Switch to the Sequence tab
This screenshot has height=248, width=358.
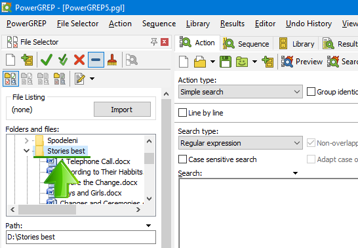pyautogui.click(x=247, y=43)
